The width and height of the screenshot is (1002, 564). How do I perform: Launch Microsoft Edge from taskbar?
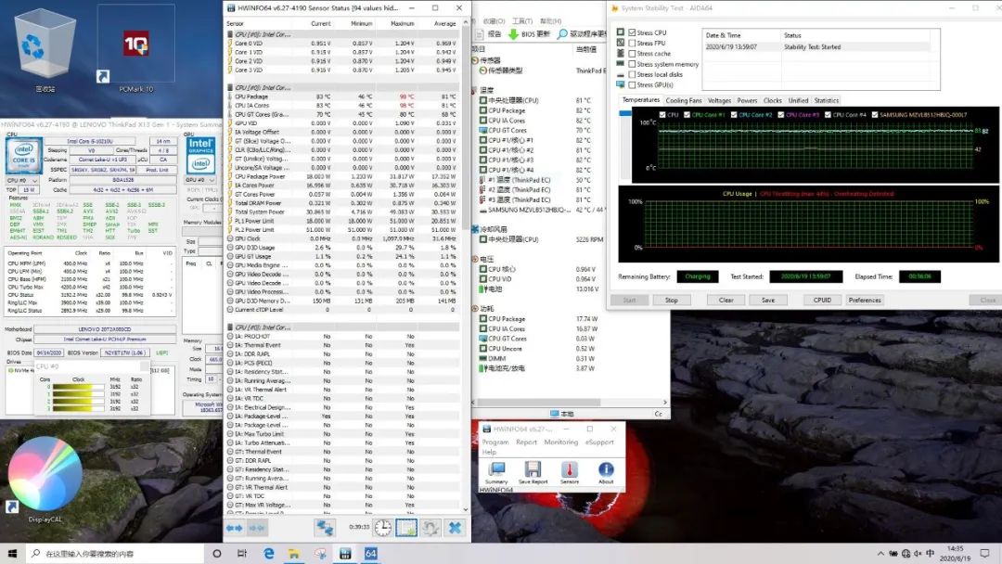pos(268,553)
